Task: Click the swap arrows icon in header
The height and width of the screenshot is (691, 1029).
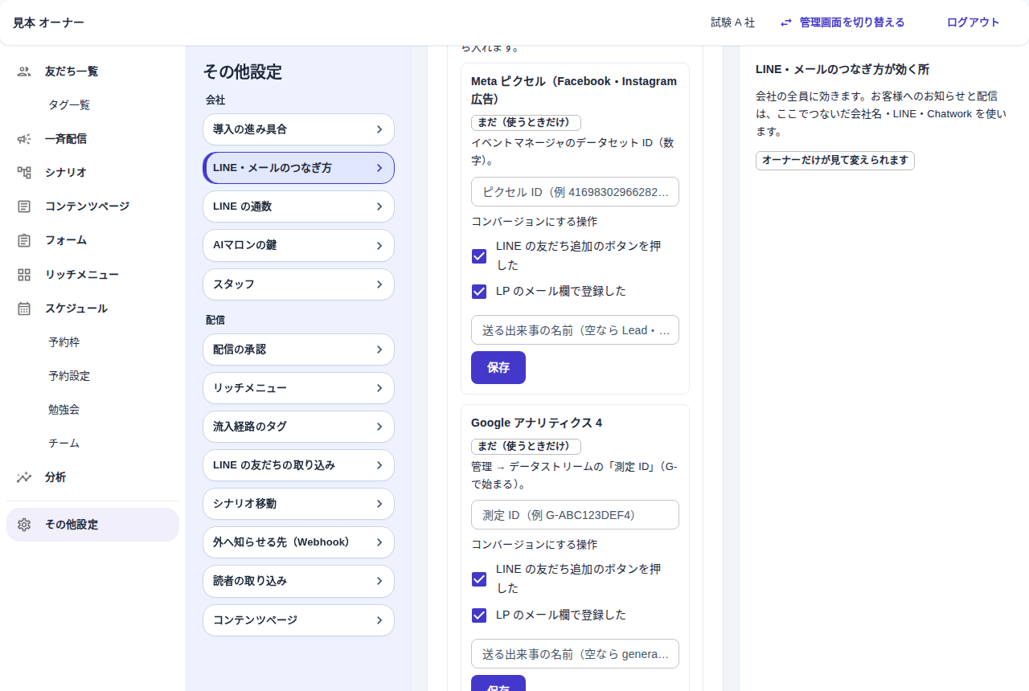Action: [786, 22]
